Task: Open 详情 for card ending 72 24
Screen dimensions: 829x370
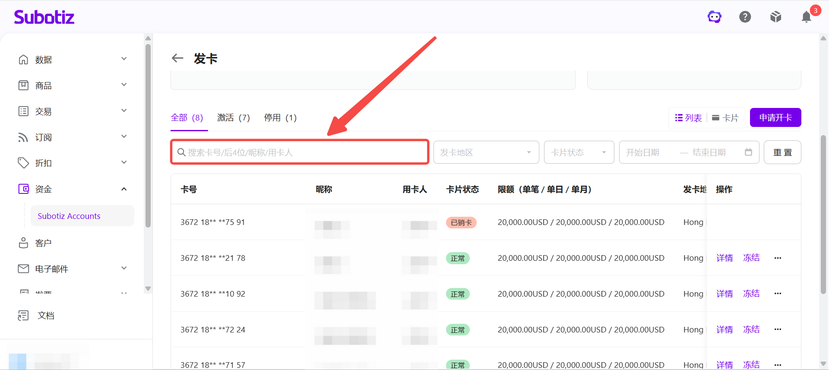Action: click(x=725, y=329)
